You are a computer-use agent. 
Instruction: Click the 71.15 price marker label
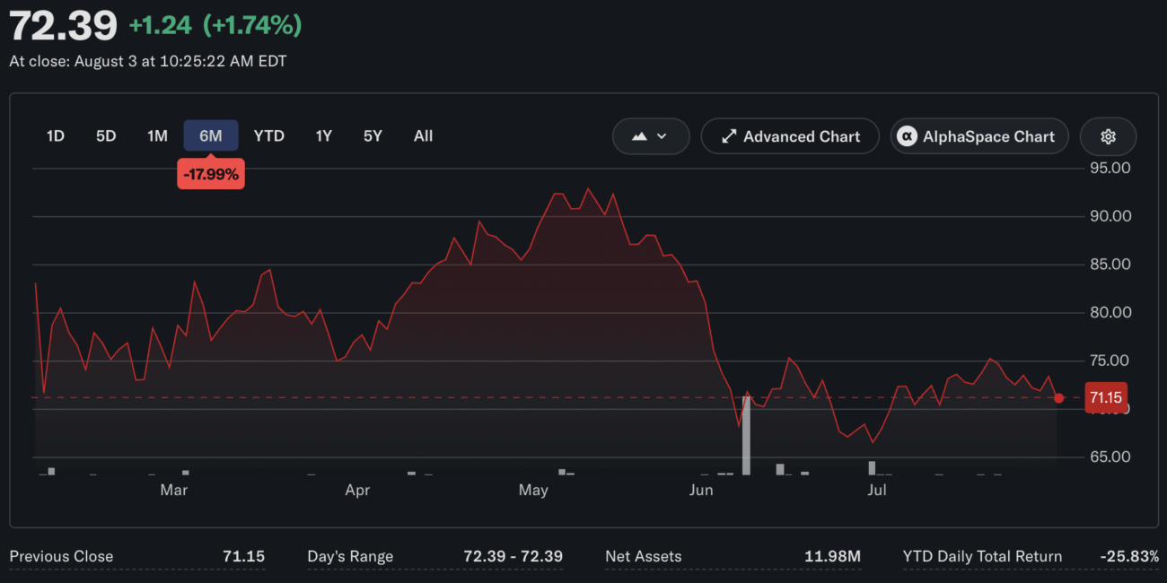click(x=1106, y=396)
